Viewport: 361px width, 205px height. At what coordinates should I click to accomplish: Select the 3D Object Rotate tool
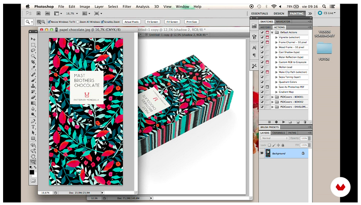(x=33, y=145)
